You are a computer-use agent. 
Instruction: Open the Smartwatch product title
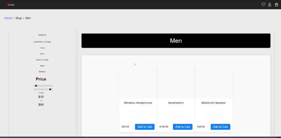(176, 103)
